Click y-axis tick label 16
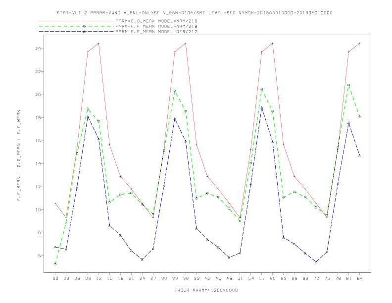392x303 pixels. pos(38,141)
